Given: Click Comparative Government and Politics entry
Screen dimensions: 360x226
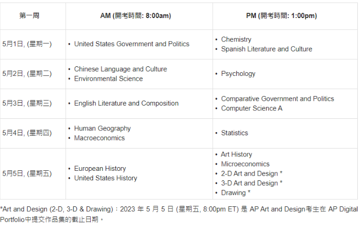Looking at the screenshot, I should [x=277, y=99].
